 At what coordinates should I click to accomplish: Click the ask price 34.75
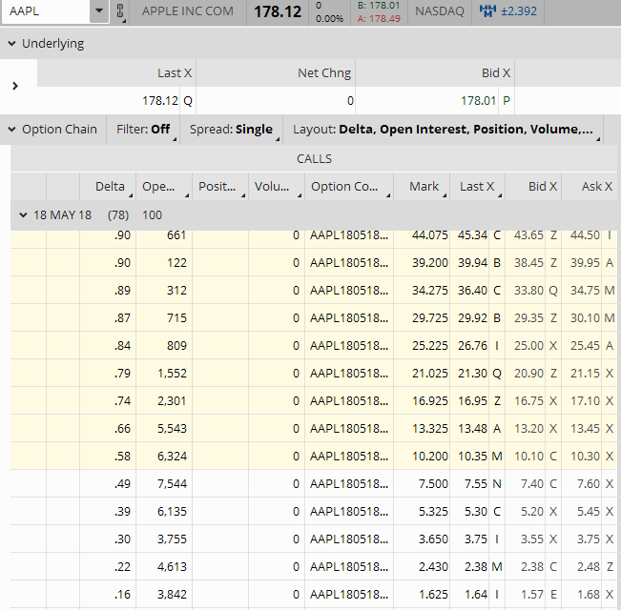pos(585,291)
